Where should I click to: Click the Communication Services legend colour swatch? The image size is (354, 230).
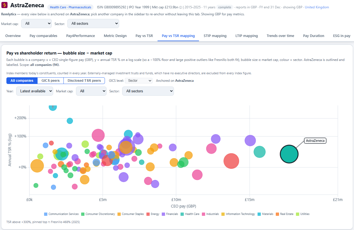click(46, 214)
